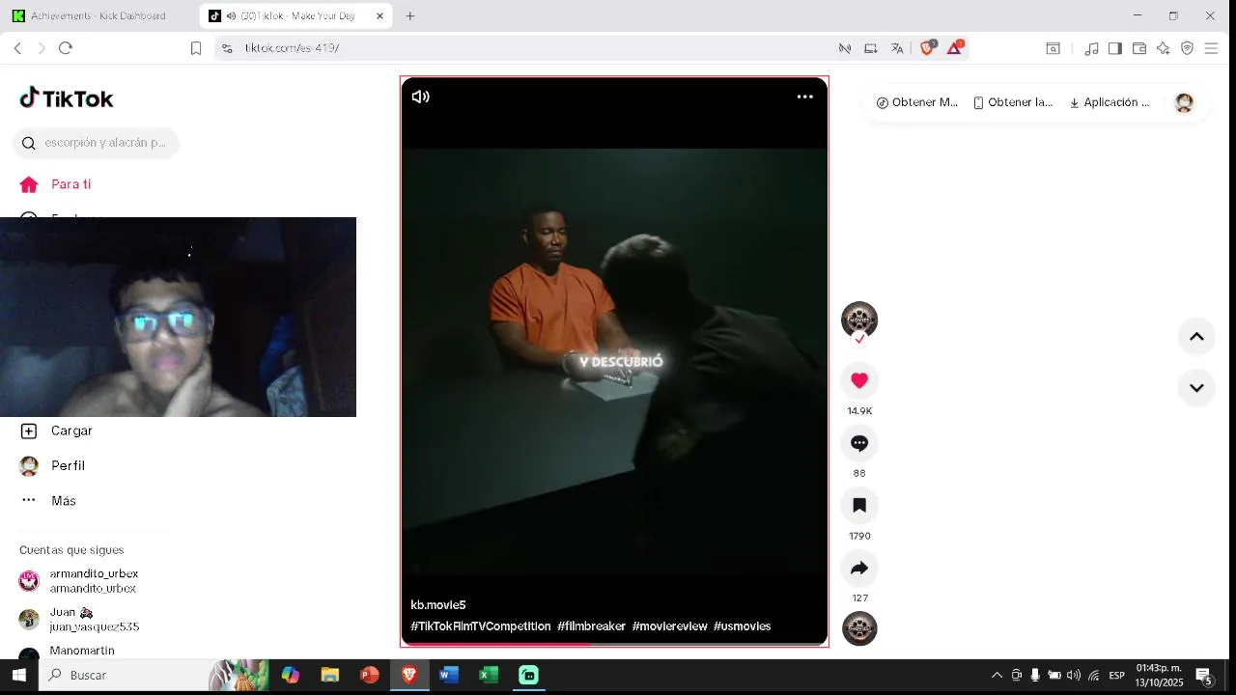Click the Obtener la app button
Viewport: 1236px width, 695px height.
(x=1012, y=102)
